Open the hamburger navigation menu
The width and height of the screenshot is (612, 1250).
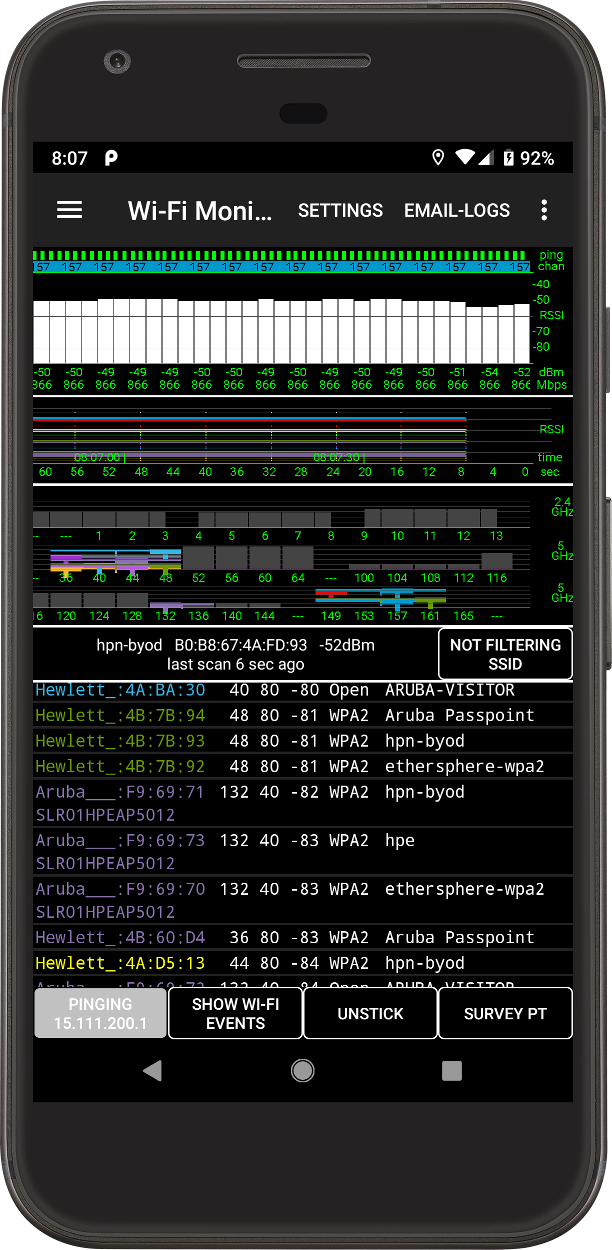click(x=69, y=210)
